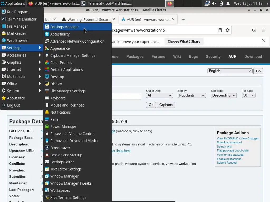Open File Manager from Applications menu
Screen dimensions: 270x202
tap(22, 26)
